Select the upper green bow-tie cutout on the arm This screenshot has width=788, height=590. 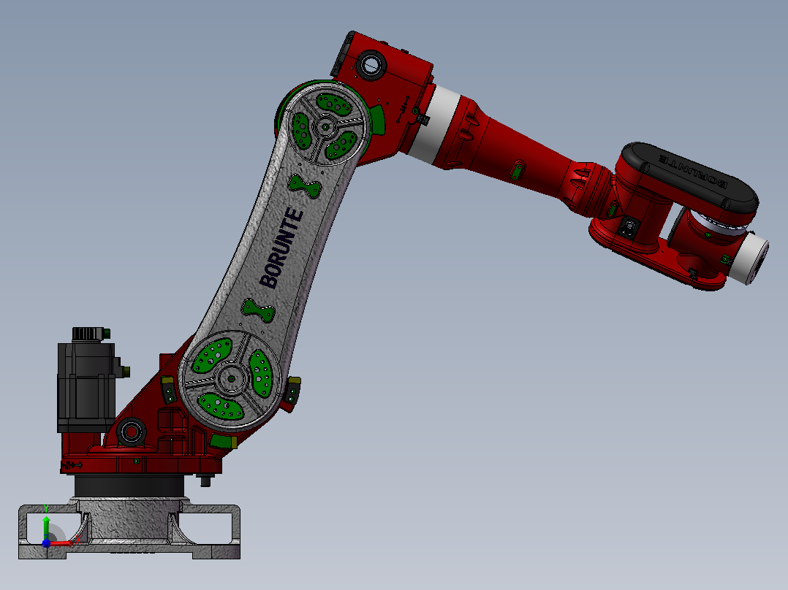click(x=305, y=185)
